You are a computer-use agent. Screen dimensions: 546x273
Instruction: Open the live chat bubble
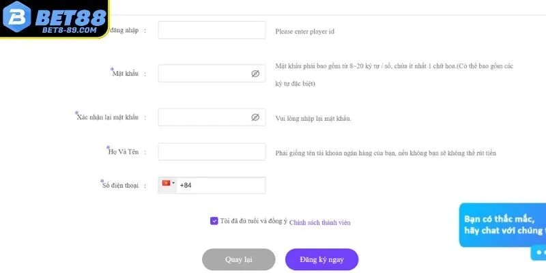click(502, 225)
